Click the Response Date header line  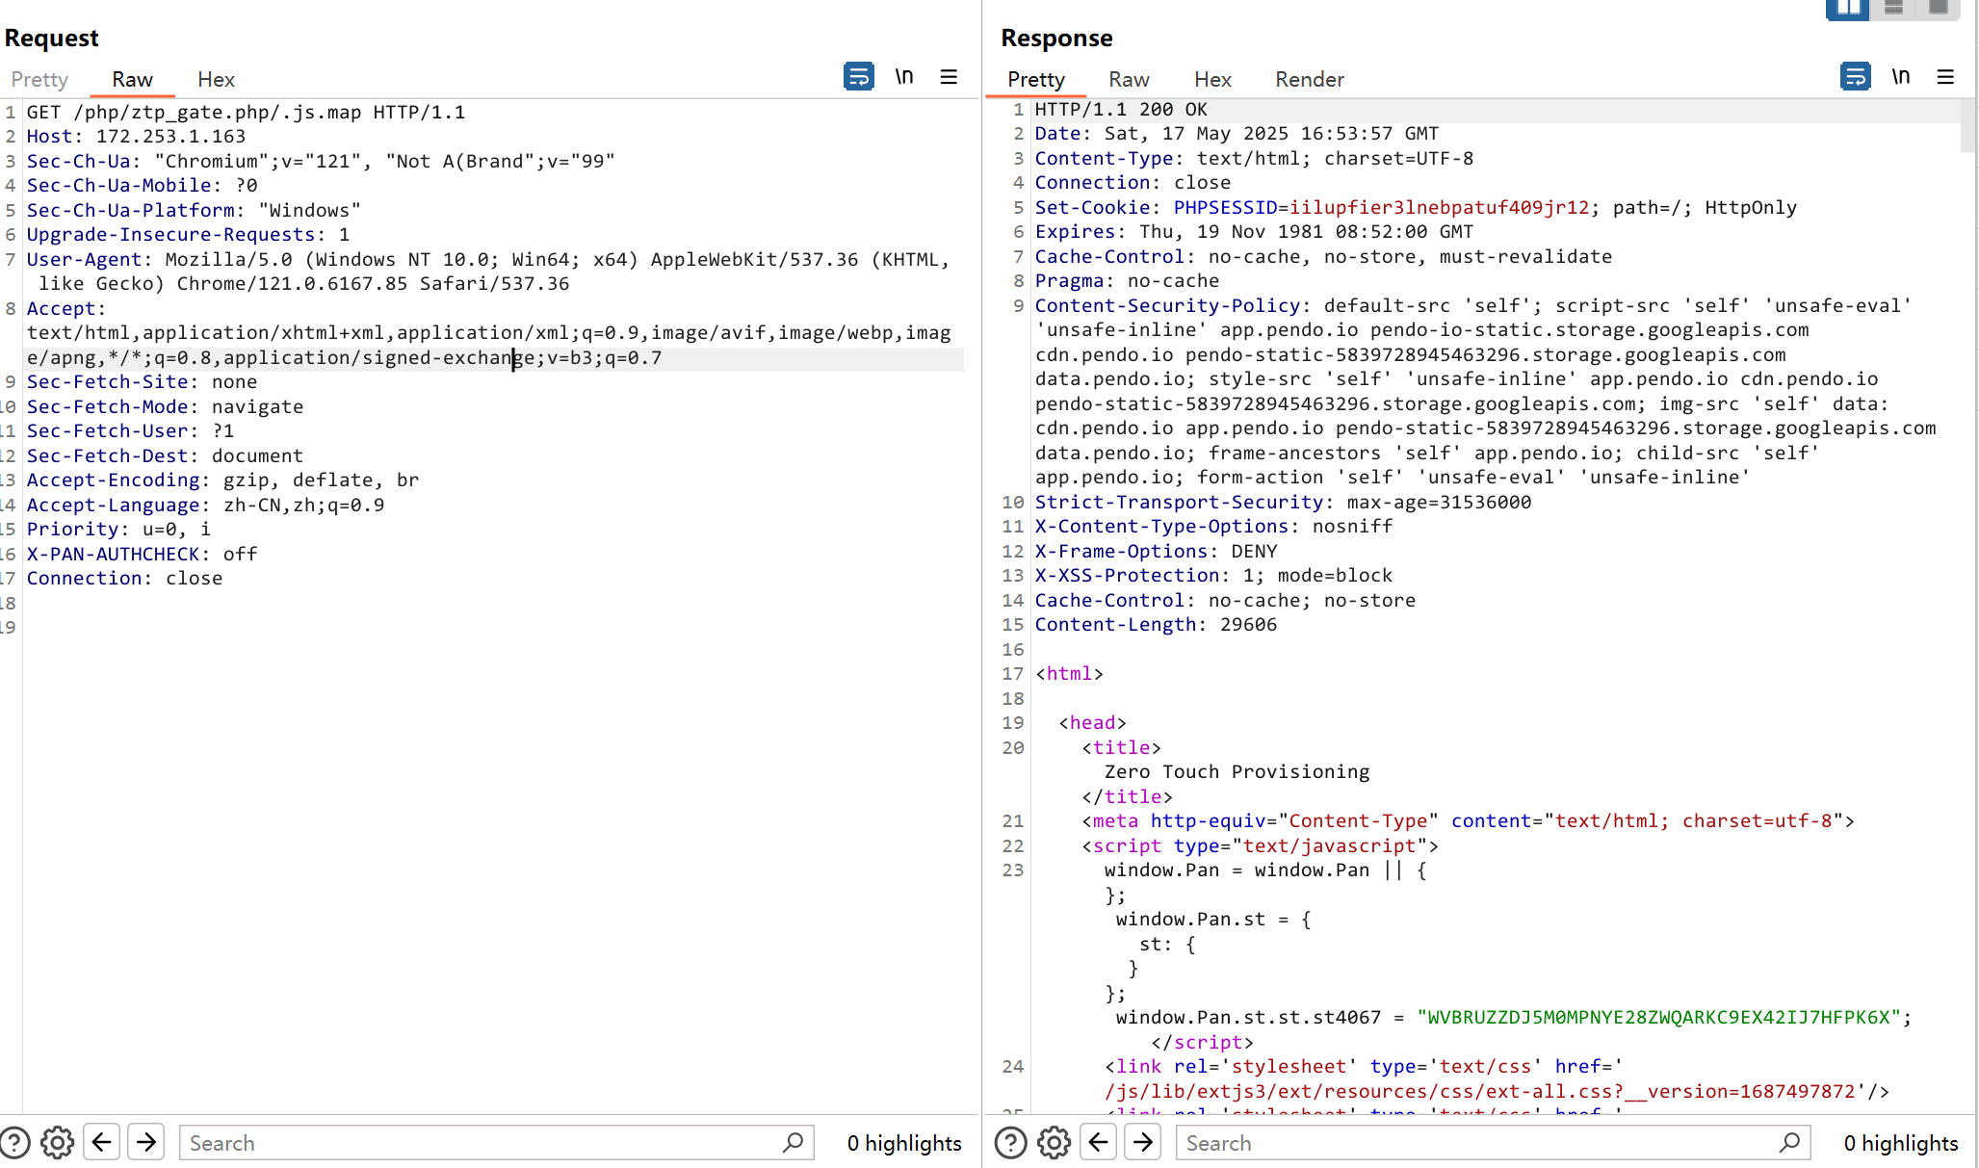click(x=1237, y=134)
